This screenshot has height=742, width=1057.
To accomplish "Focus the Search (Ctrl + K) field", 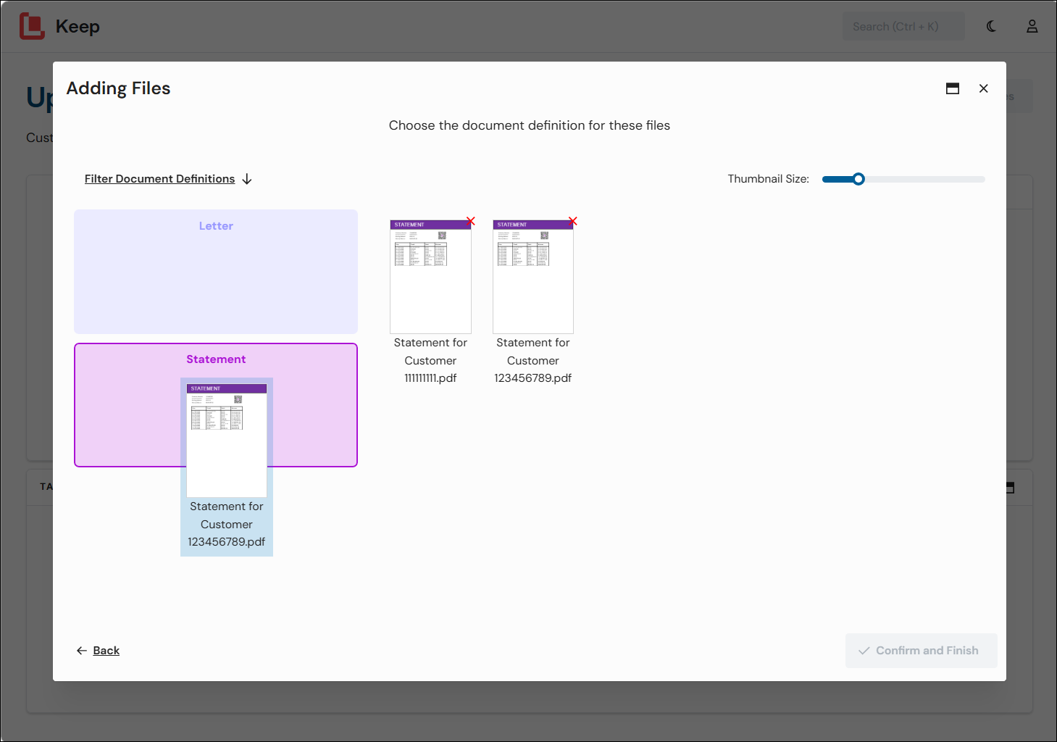I will coord(903,26).
